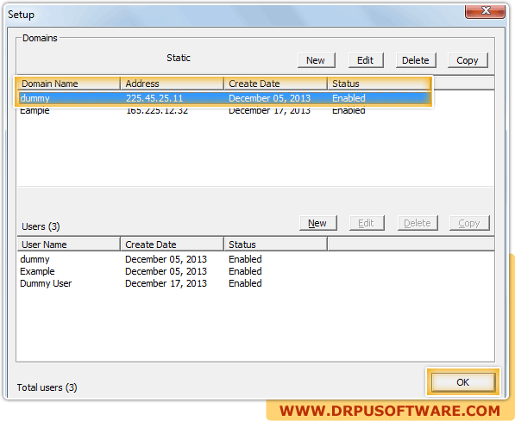Click Static label in Domains section
515x421 pixels.
point(179,58)
